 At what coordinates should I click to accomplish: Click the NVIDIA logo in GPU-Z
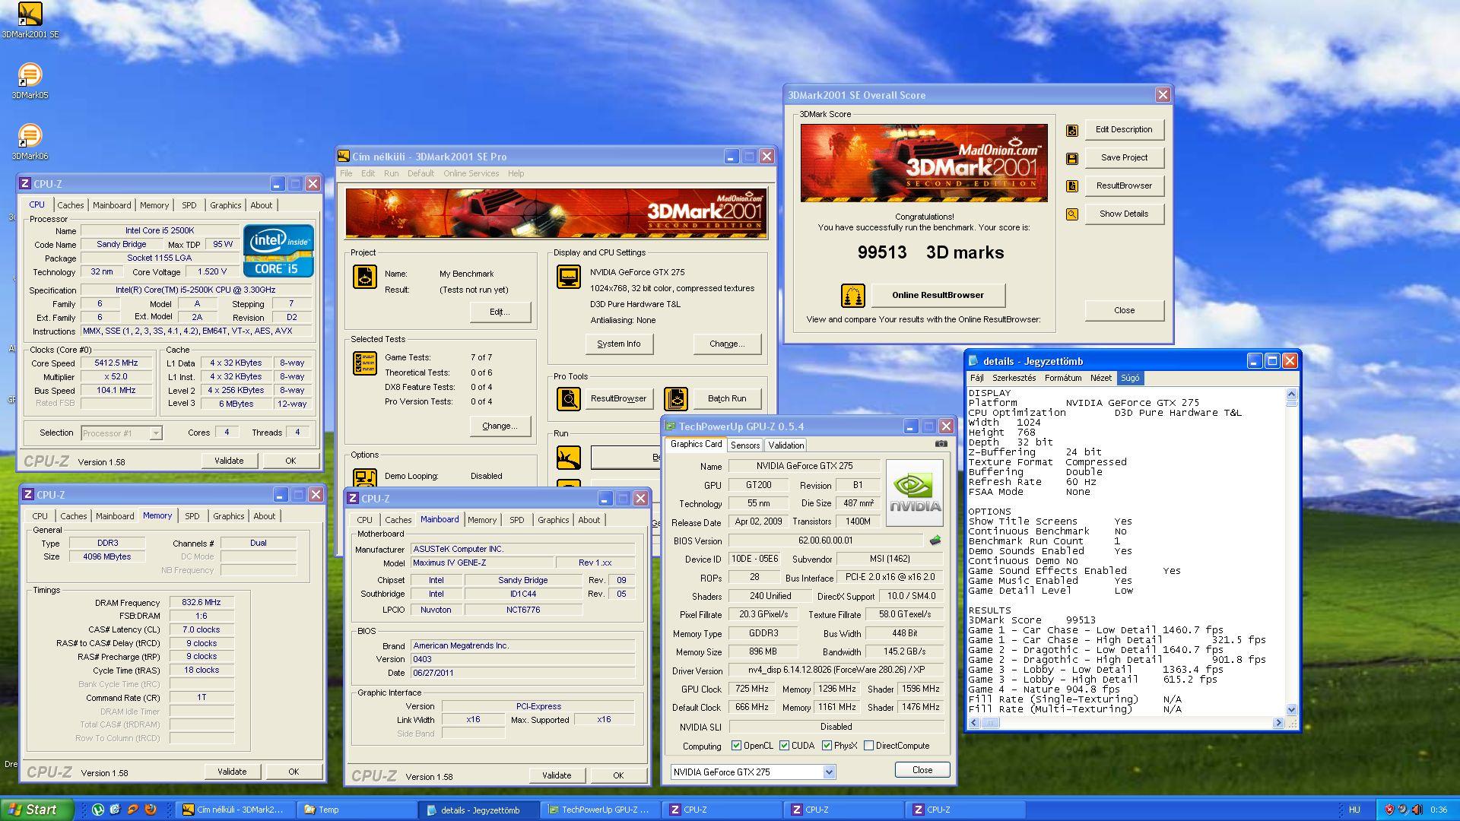(915, 493)
